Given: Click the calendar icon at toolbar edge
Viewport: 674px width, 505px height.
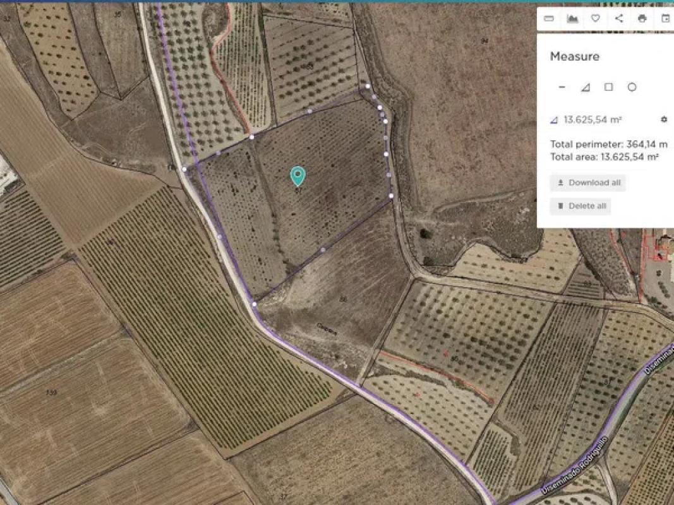Looking at the screenshot, I should pos(665,18).
